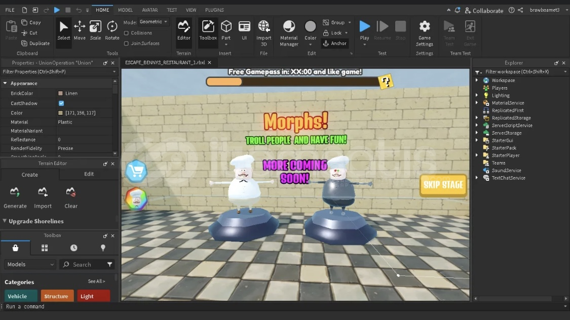Open Toolbox inventory grid tab
570x320 pixels.
click(45, 248)
